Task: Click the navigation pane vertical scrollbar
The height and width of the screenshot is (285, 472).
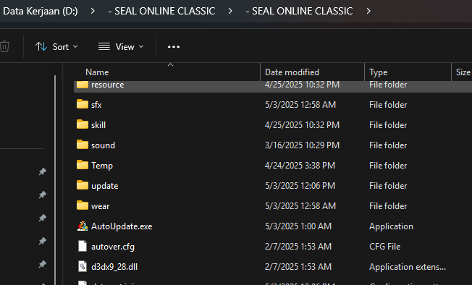Action: [x=55, y=180]
